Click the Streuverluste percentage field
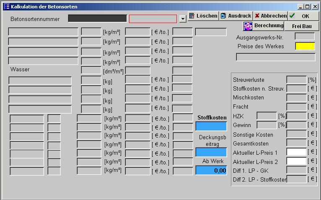This screenshot has height=200, width=321. pyautogui.click(x=296, y=80)
